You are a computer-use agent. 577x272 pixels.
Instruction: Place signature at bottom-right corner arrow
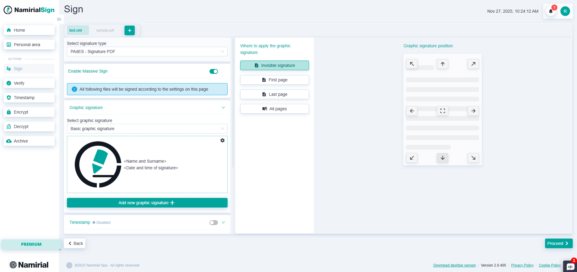click(473, 158)
